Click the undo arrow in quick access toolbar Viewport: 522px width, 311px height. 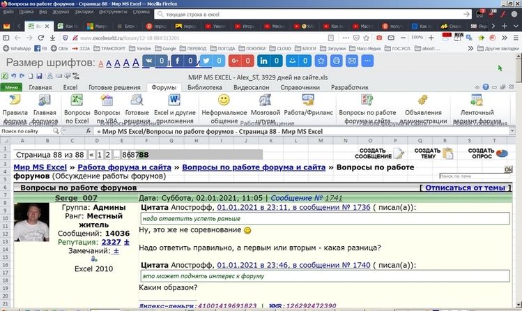13,76
